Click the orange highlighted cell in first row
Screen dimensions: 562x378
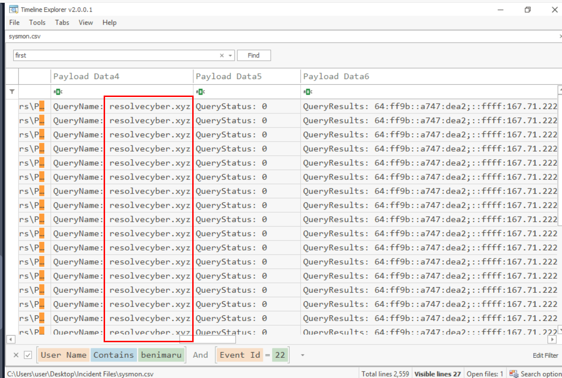41,106
